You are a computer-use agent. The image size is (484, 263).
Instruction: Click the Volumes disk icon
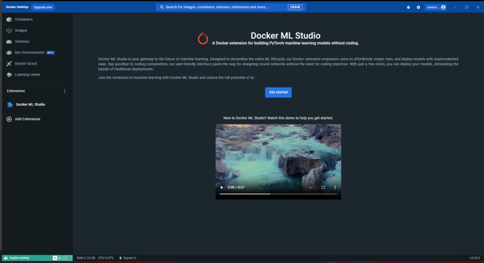(x=9, y=41)
